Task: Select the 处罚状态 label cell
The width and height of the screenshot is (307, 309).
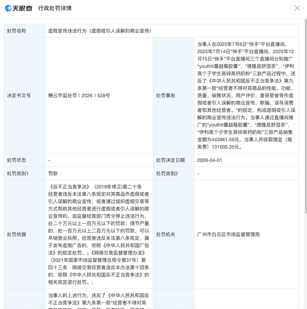Action: point(17,160)
